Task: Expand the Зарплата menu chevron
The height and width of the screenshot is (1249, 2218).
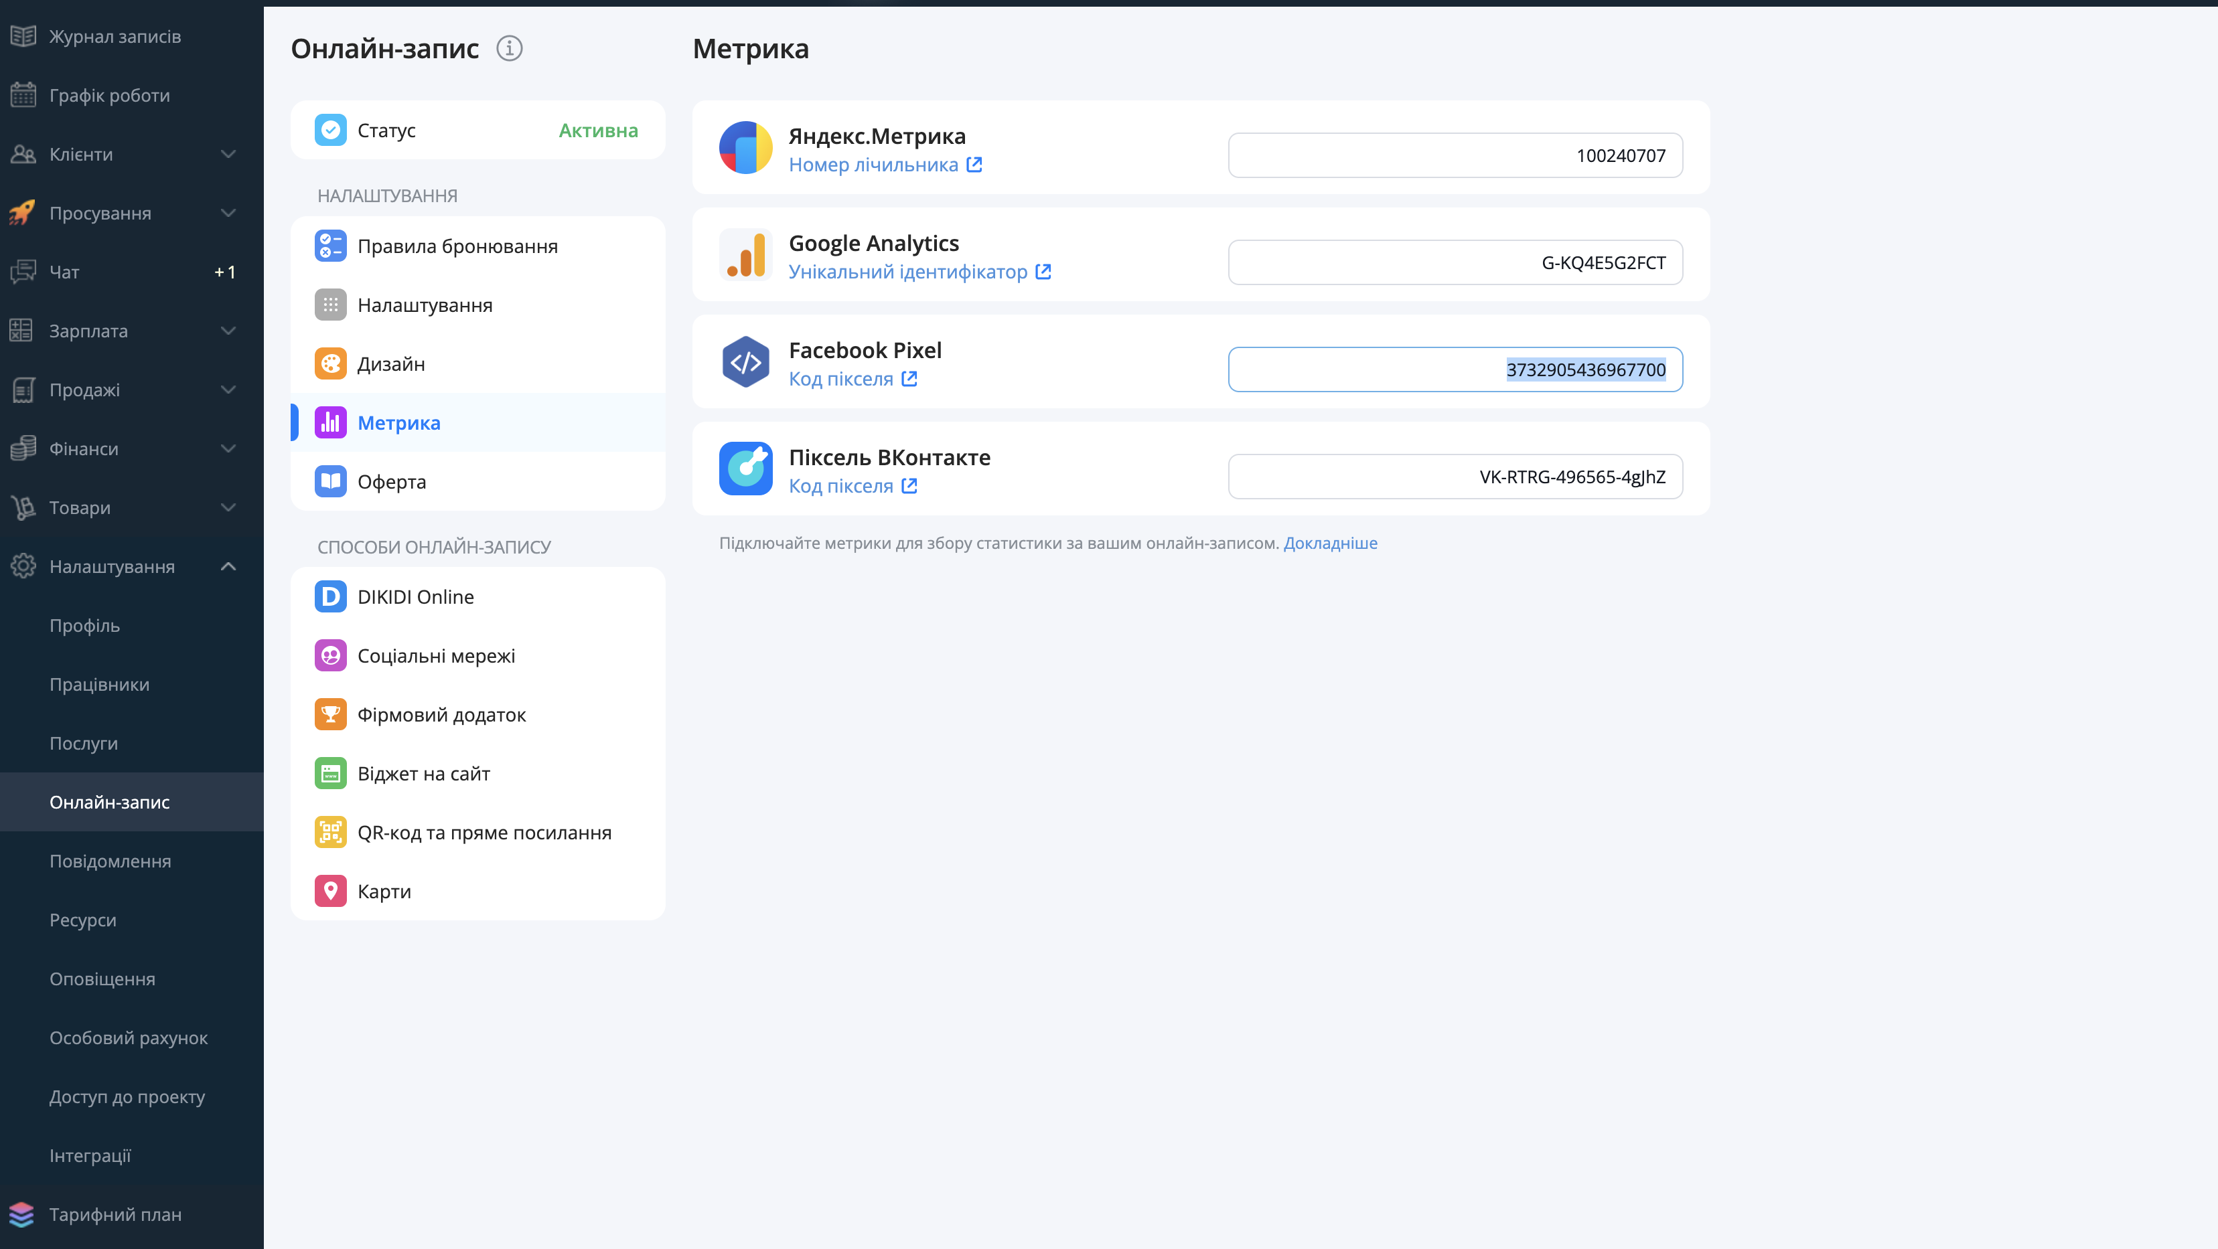Action: point(228,331)
